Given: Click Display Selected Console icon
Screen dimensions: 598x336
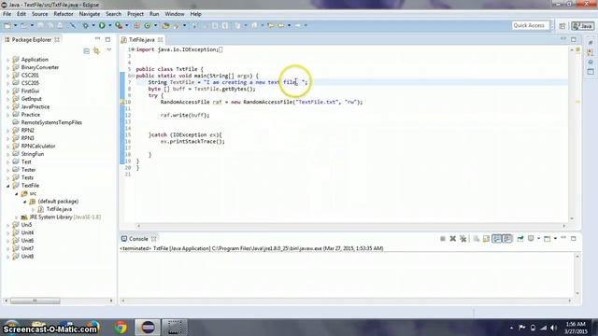Looking at the screenshot, I should click(531, 239).
